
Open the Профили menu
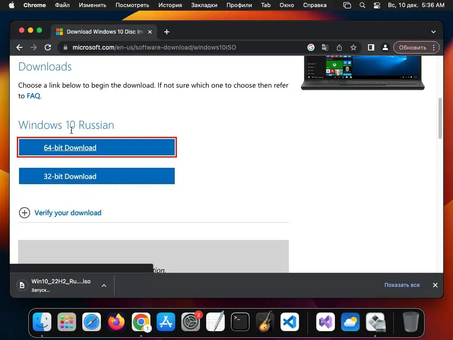[239, 5]
